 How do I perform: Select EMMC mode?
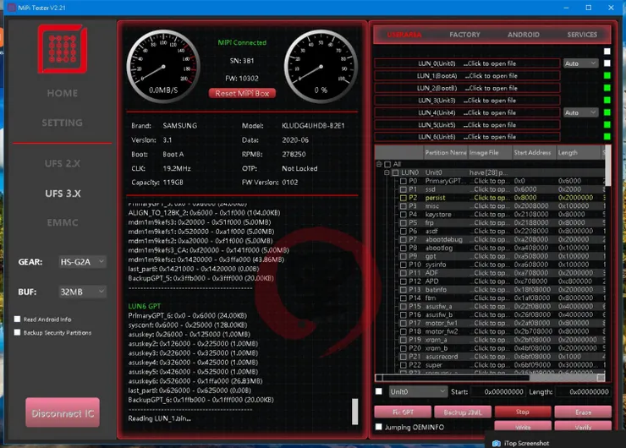click(63, 222)
